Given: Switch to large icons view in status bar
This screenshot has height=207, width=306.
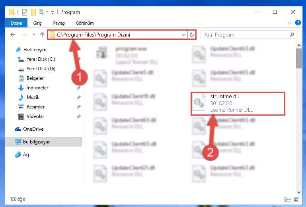Looking at the screenshot, I should 296,199.
